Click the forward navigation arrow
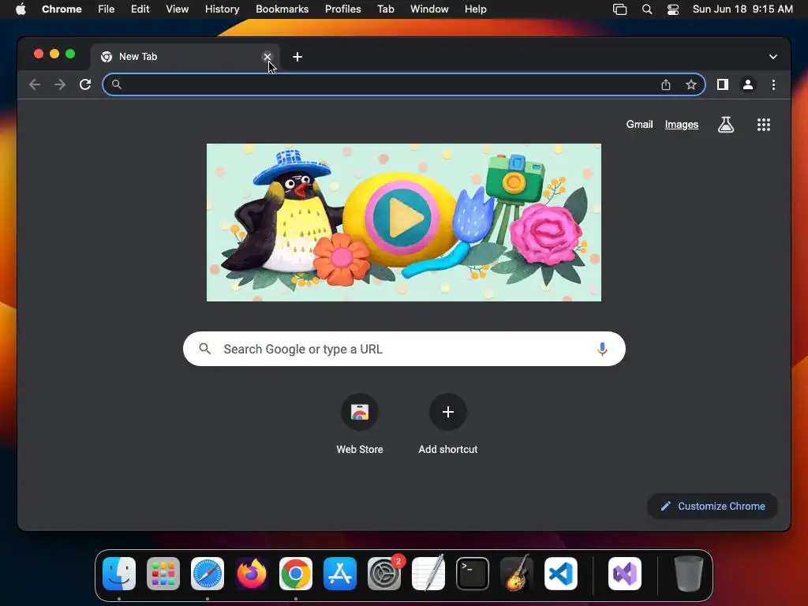 pyautogui.click(x=60, y=84)
